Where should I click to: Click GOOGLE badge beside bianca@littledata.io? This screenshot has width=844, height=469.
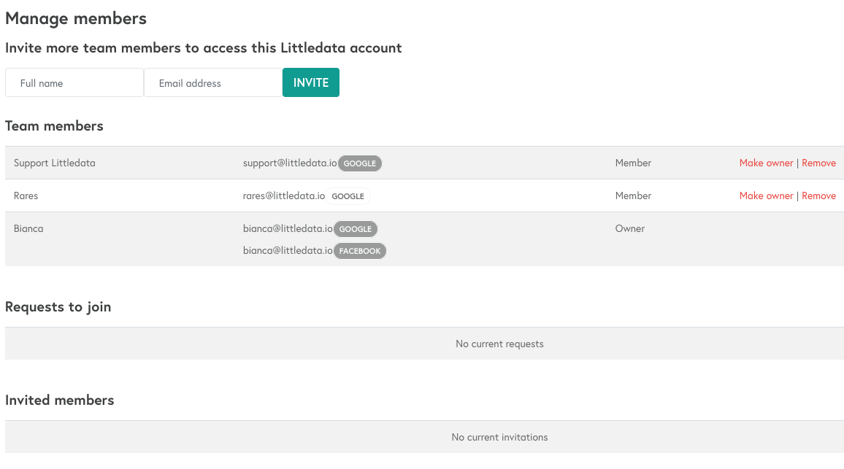[356, 229]
